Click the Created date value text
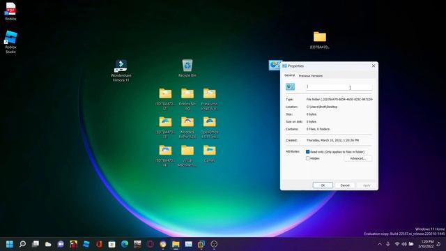Viewport: 446px width, 251px height. pyautogui.click(x=332, y=140)
